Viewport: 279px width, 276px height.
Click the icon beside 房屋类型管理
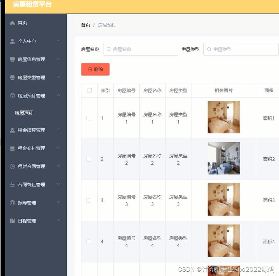[12, 78]
